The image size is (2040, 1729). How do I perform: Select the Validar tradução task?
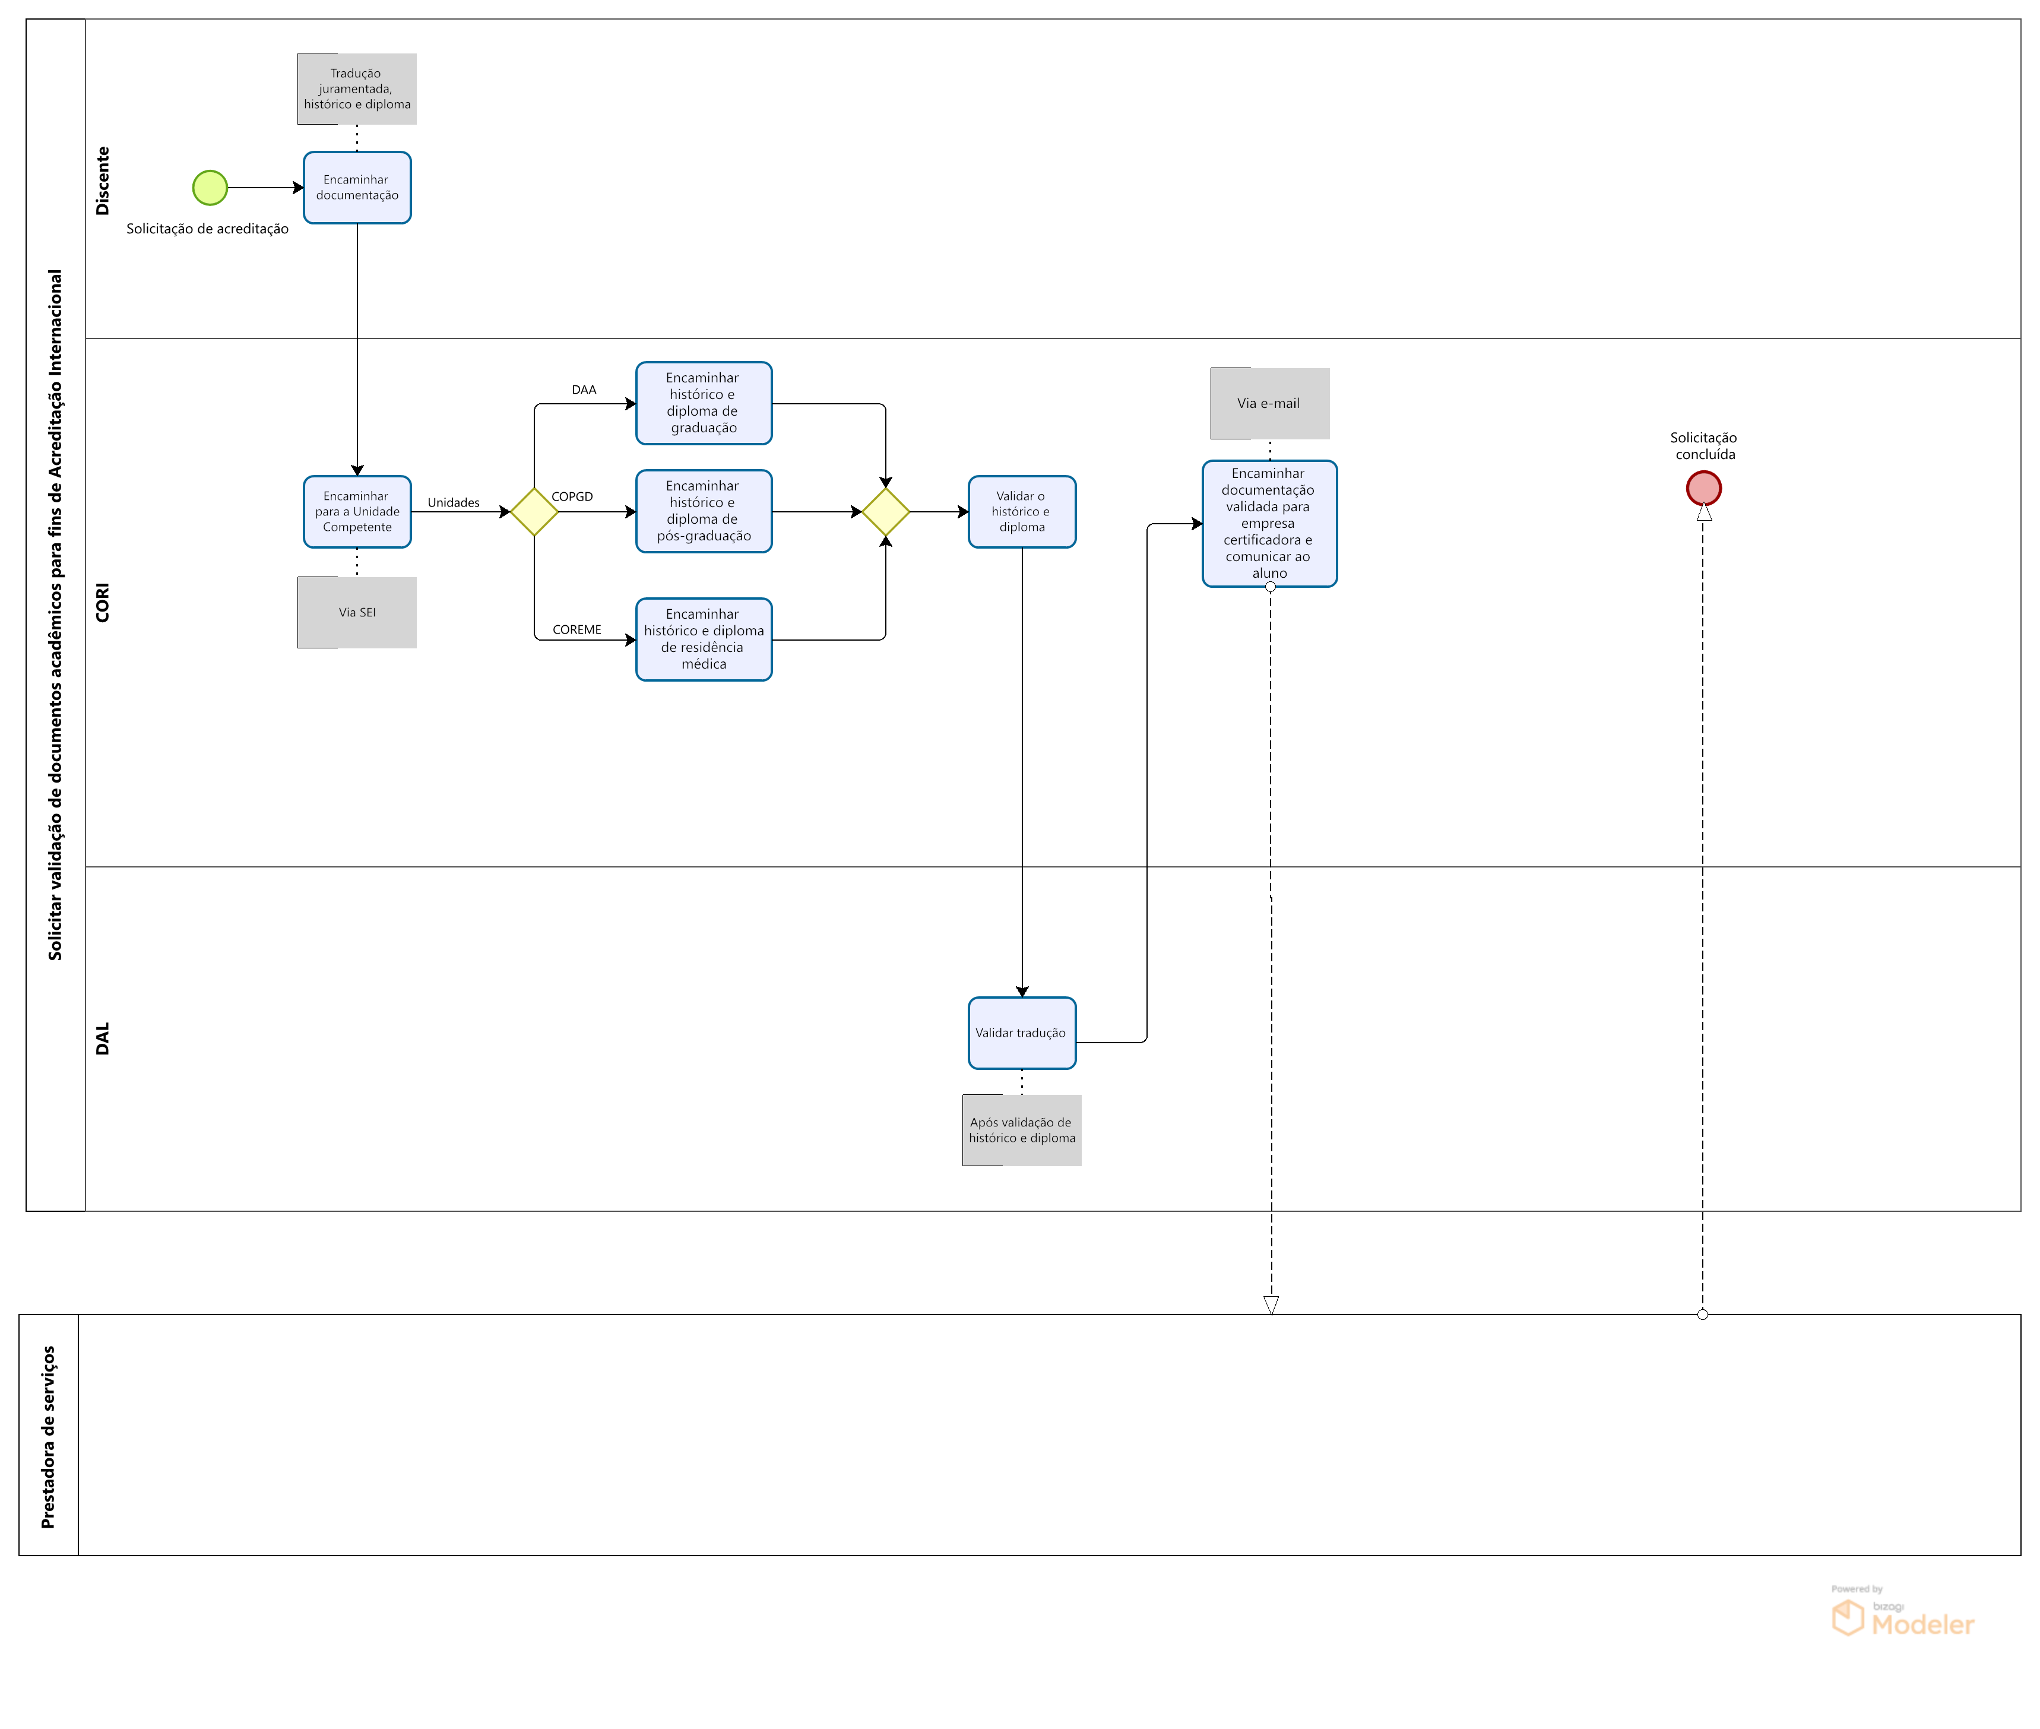pos(1021,1033)
